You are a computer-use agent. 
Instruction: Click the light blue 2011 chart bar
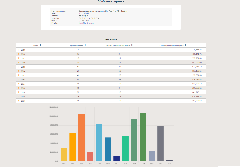99,143
